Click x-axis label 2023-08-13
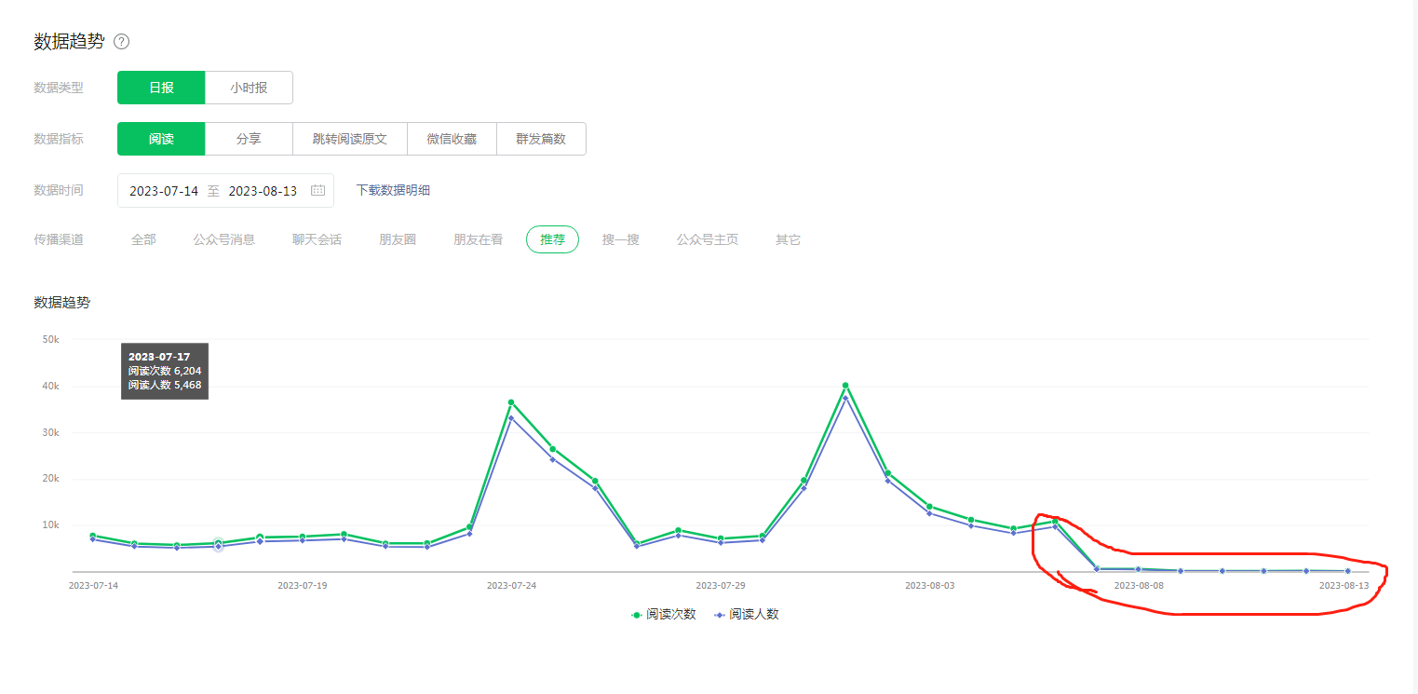 pos(1344,585)
